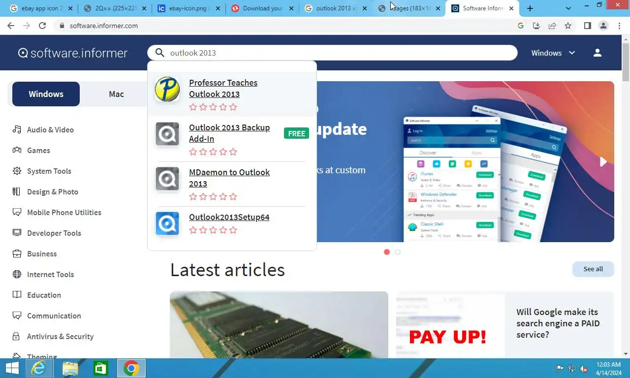
Task: Click the Share this page icon
Action: (552, 26)
